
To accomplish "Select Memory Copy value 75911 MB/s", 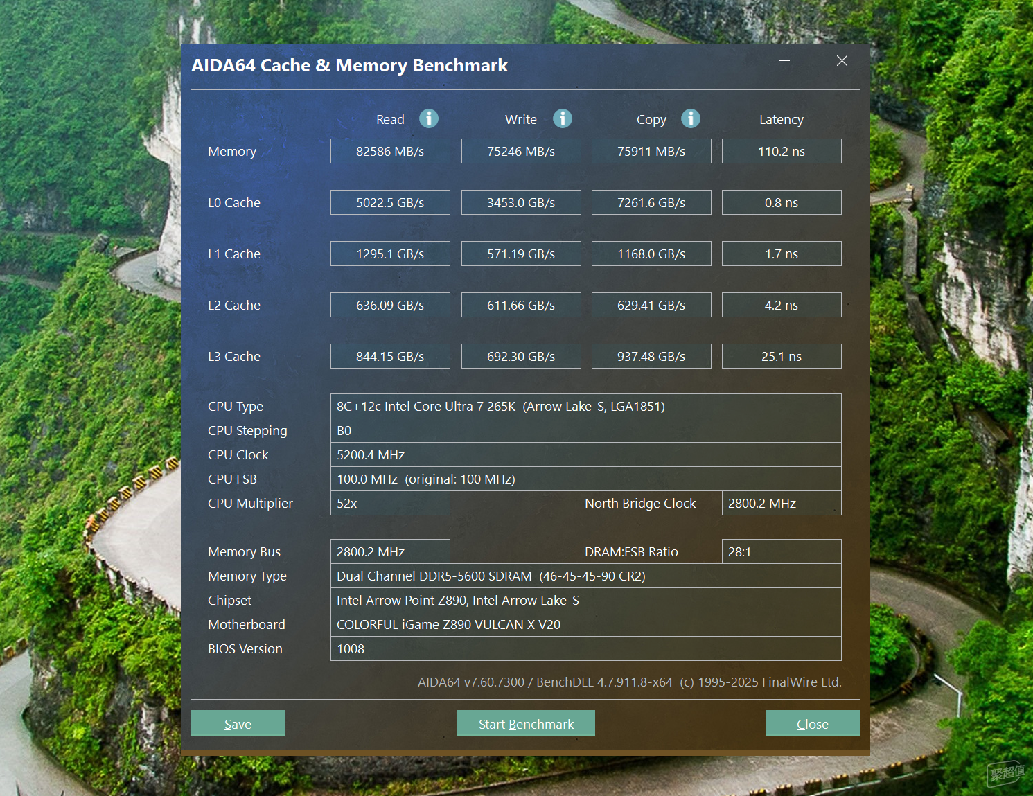I will tap(651, 151).
